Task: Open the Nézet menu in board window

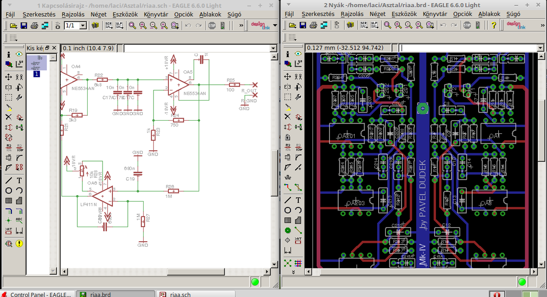Action: [x=377, y=14]
